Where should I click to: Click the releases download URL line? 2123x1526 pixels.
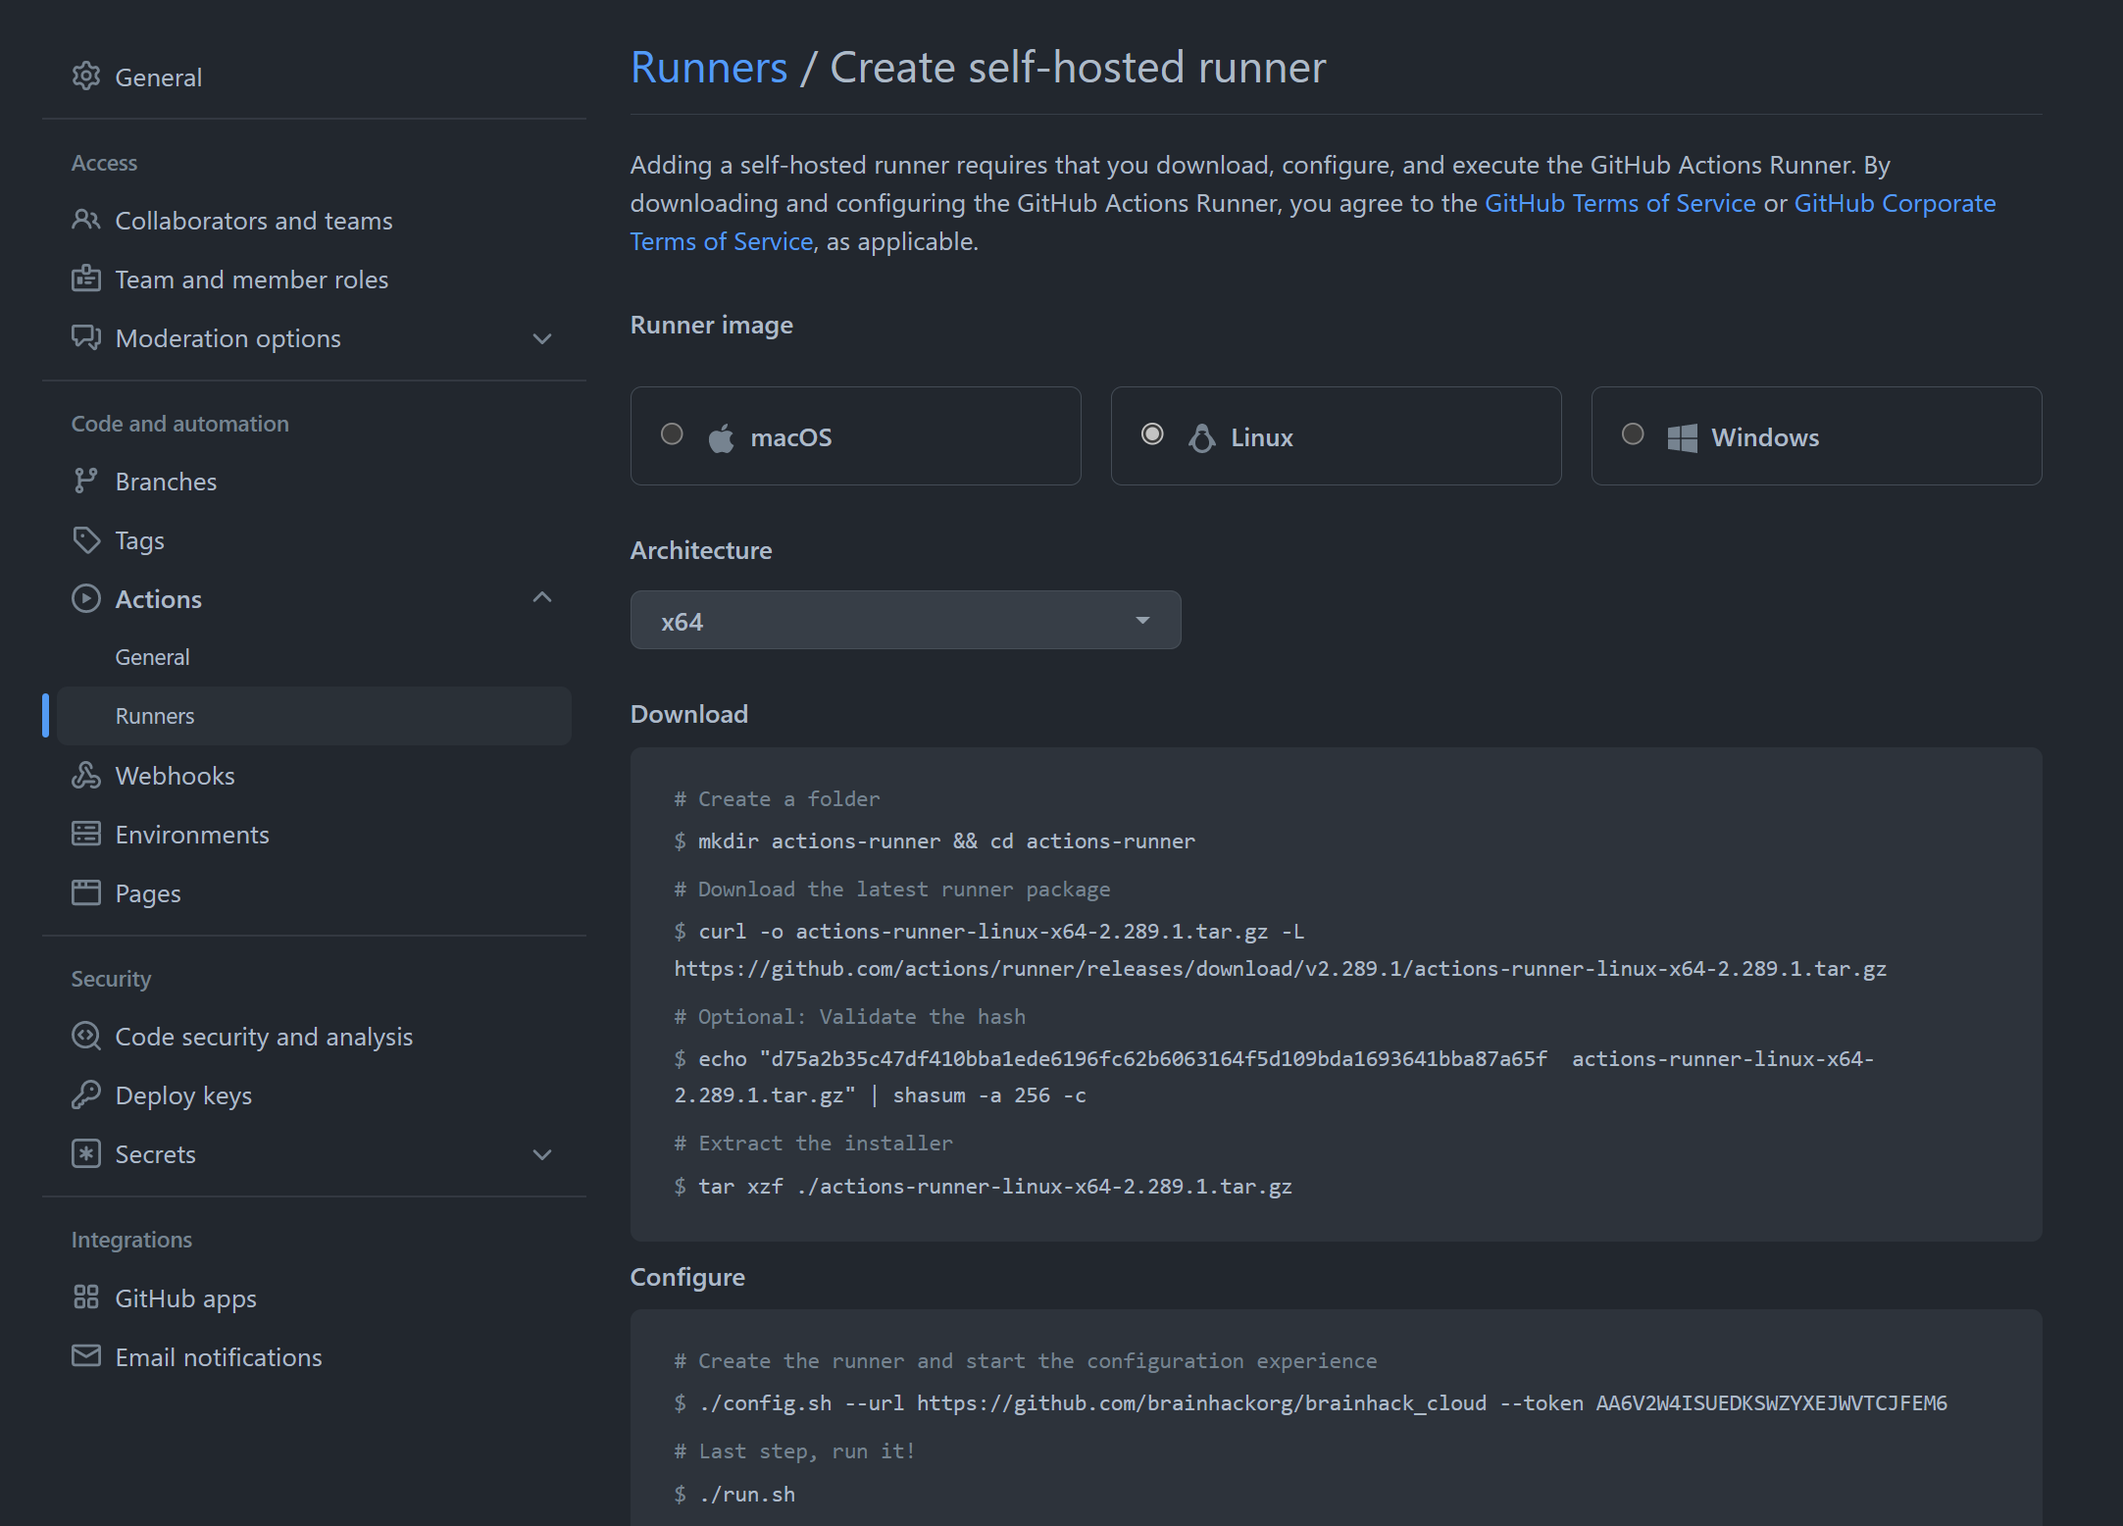(x=1280, y=969)
